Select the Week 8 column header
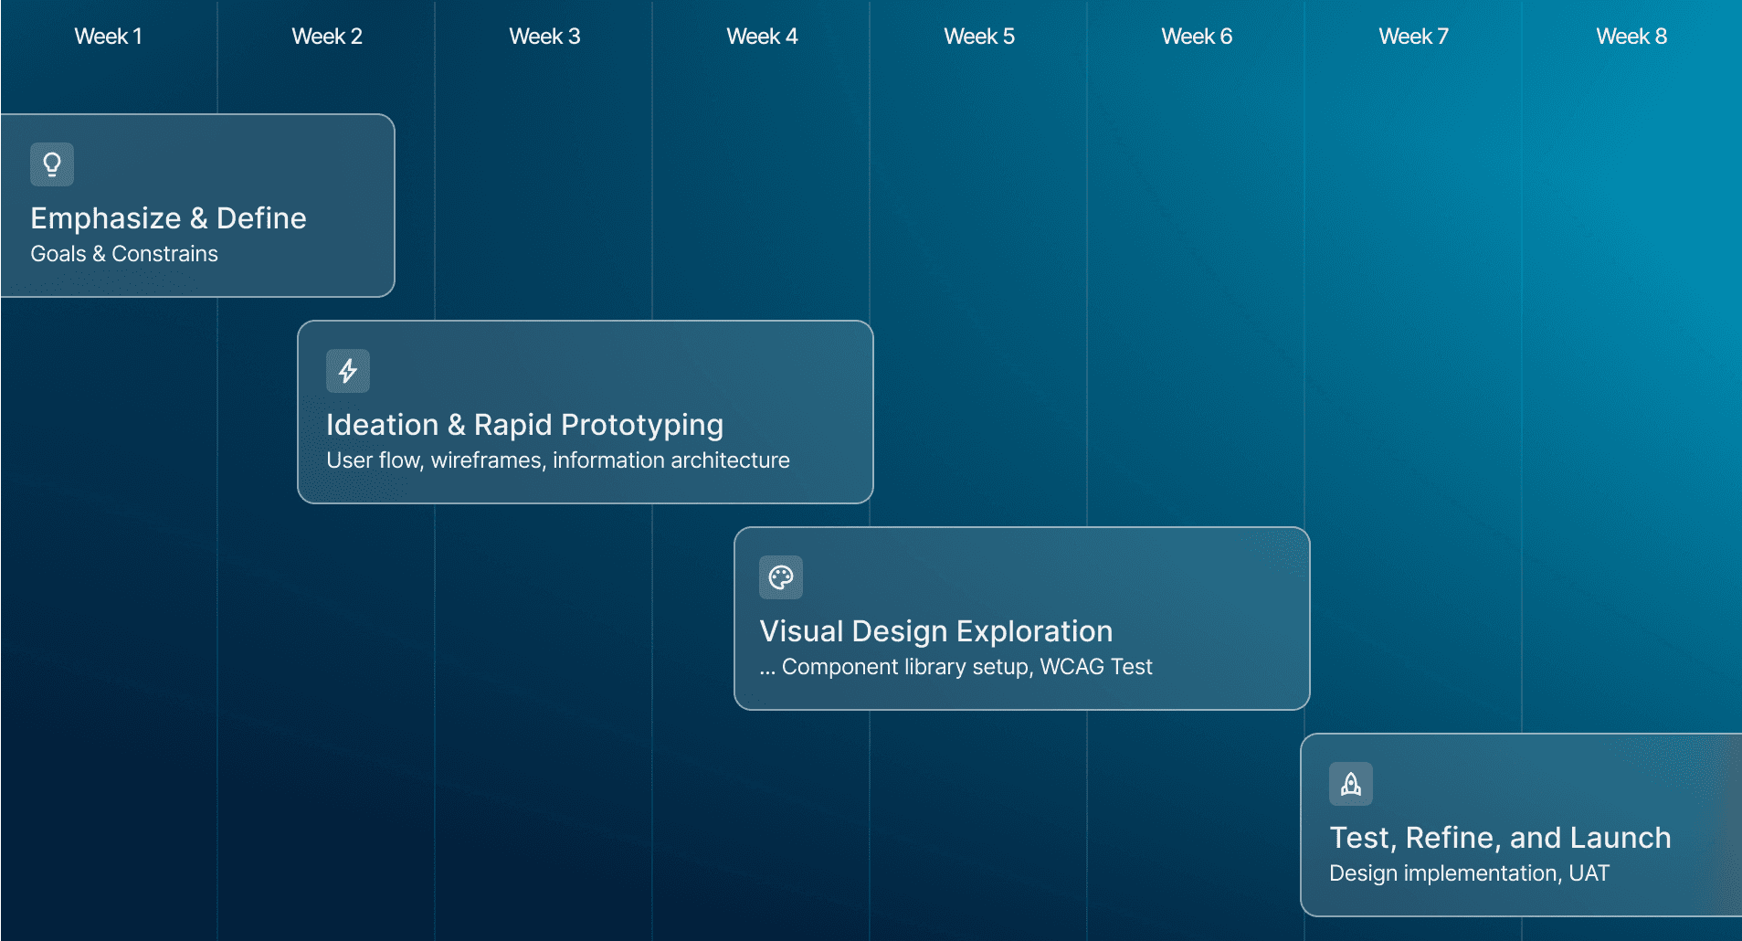The width and height of the screenshot is (1742, 941). tap(1631, 37)
